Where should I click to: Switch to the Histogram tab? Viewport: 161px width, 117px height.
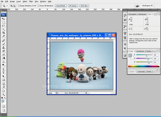pyautogui.click(x=142, y=14)
